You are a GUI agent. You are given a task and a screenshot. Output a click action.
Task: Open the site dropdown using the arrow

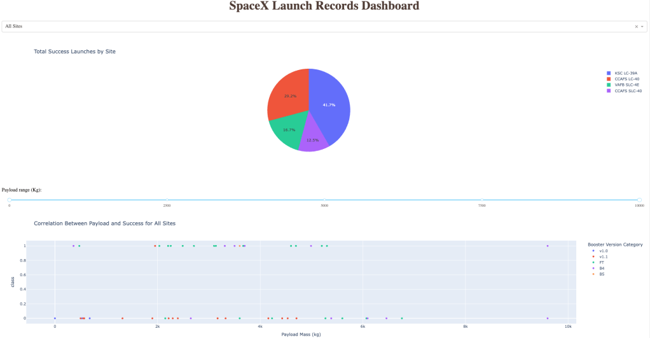point(642,27)
